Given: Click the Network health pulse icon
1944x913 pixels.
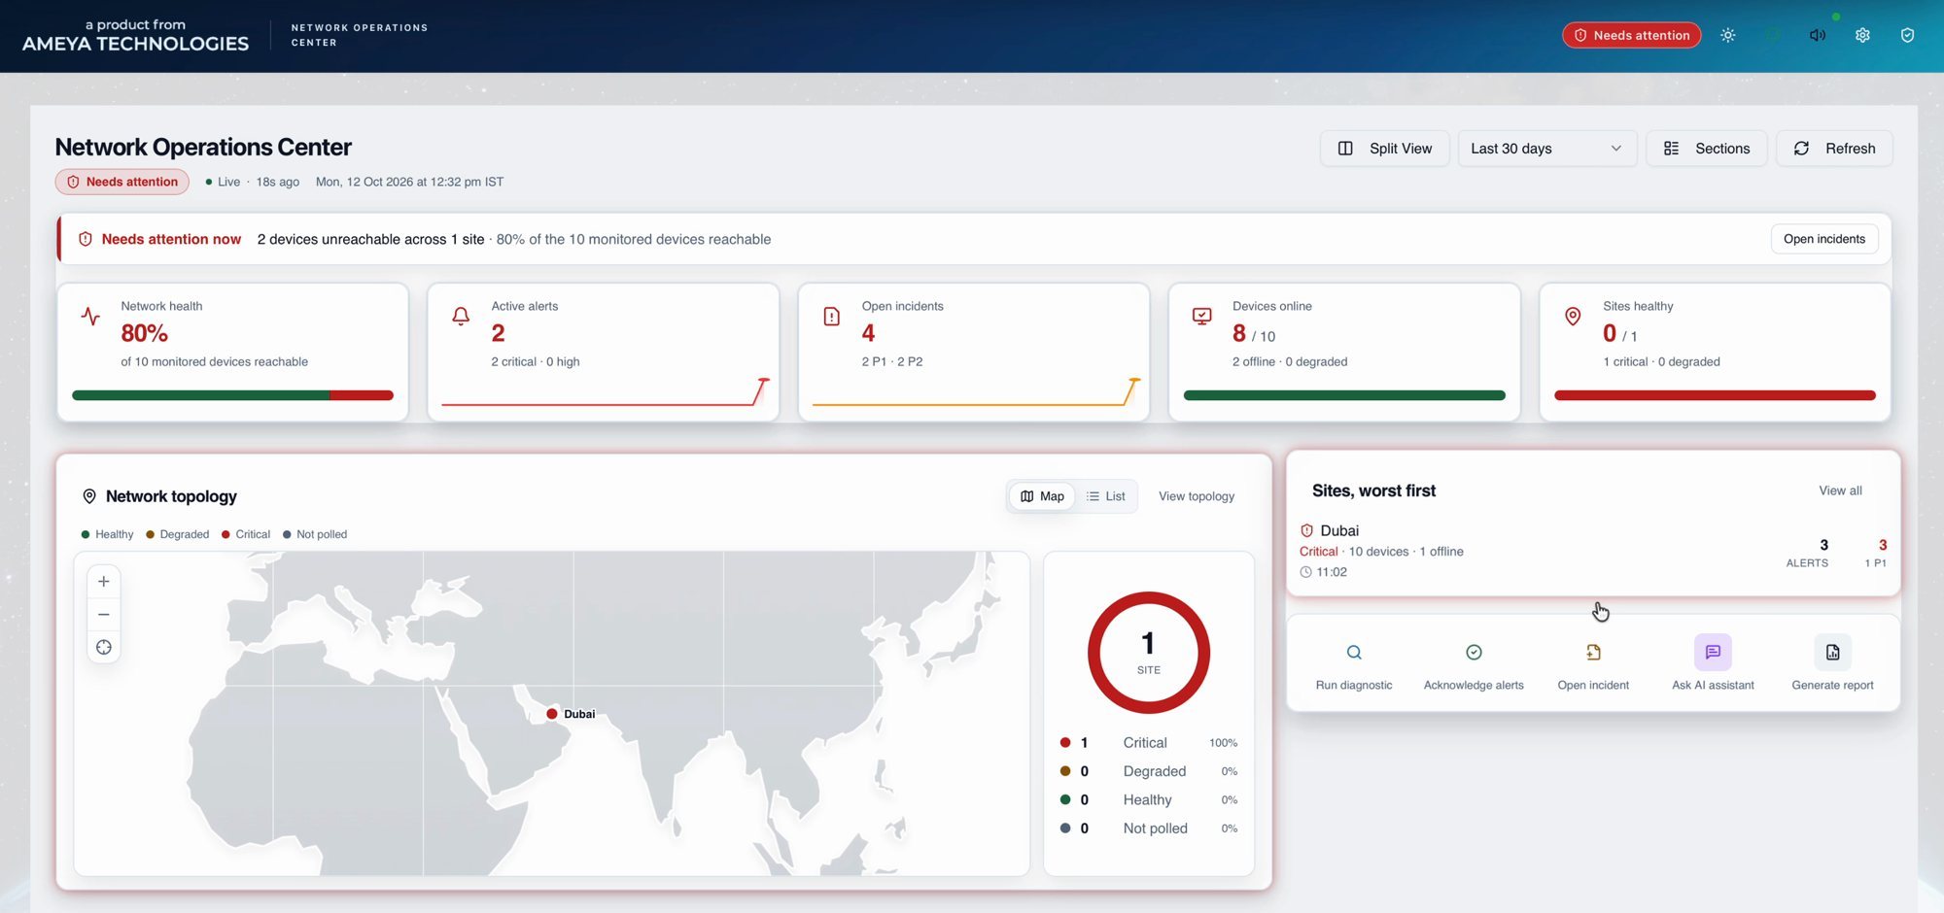Looking at the screenshot, I should click(x=90, y=317).
